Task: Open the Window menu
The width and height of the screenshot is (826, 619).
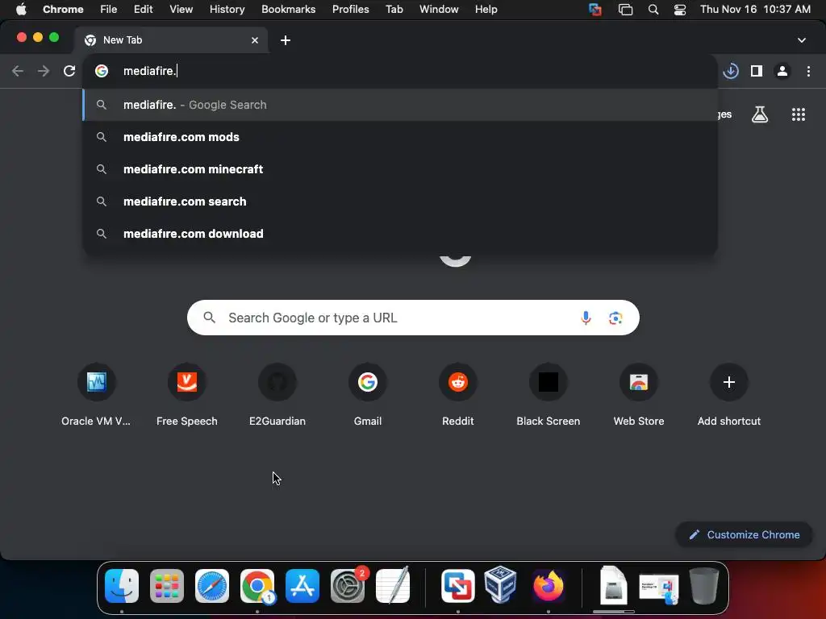Action: pyautogui.click(x=439, y=10)
